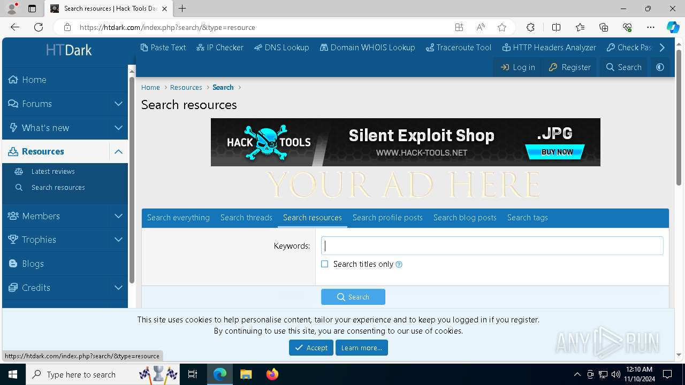The height and width of the screenshot is (385, 685).
Task: Open Latest reviews sidebar item
Action: (53, 171)
